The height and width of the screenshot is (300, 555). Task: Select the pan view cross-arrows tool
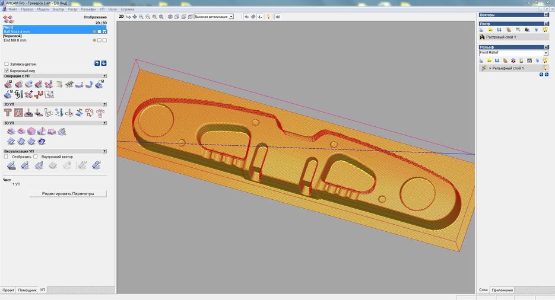pos(135,17)
